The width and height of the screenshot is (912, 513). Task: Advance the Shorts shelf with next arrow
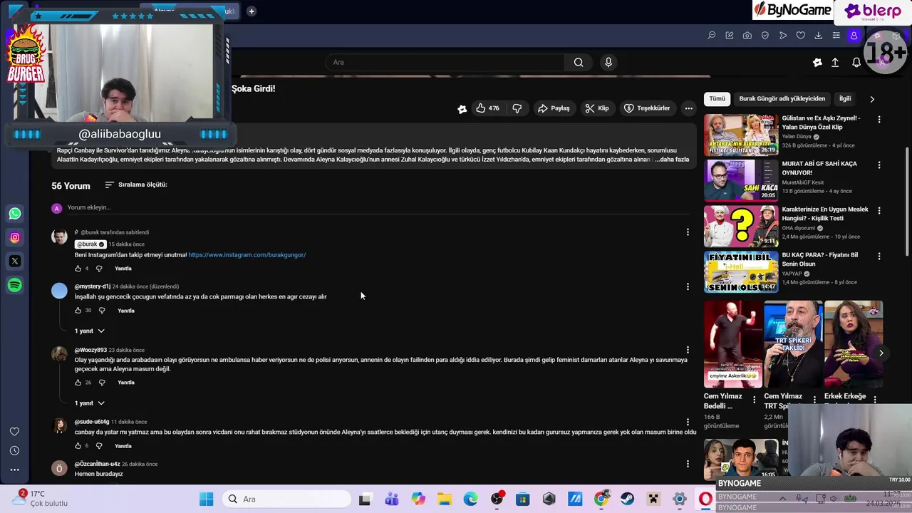pyautogui.click(x=881, y=353)
